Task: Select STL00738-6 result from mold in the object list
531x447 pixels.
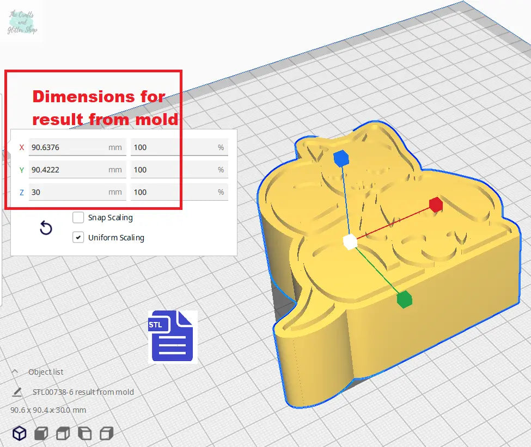Action: tap(83, 392)
